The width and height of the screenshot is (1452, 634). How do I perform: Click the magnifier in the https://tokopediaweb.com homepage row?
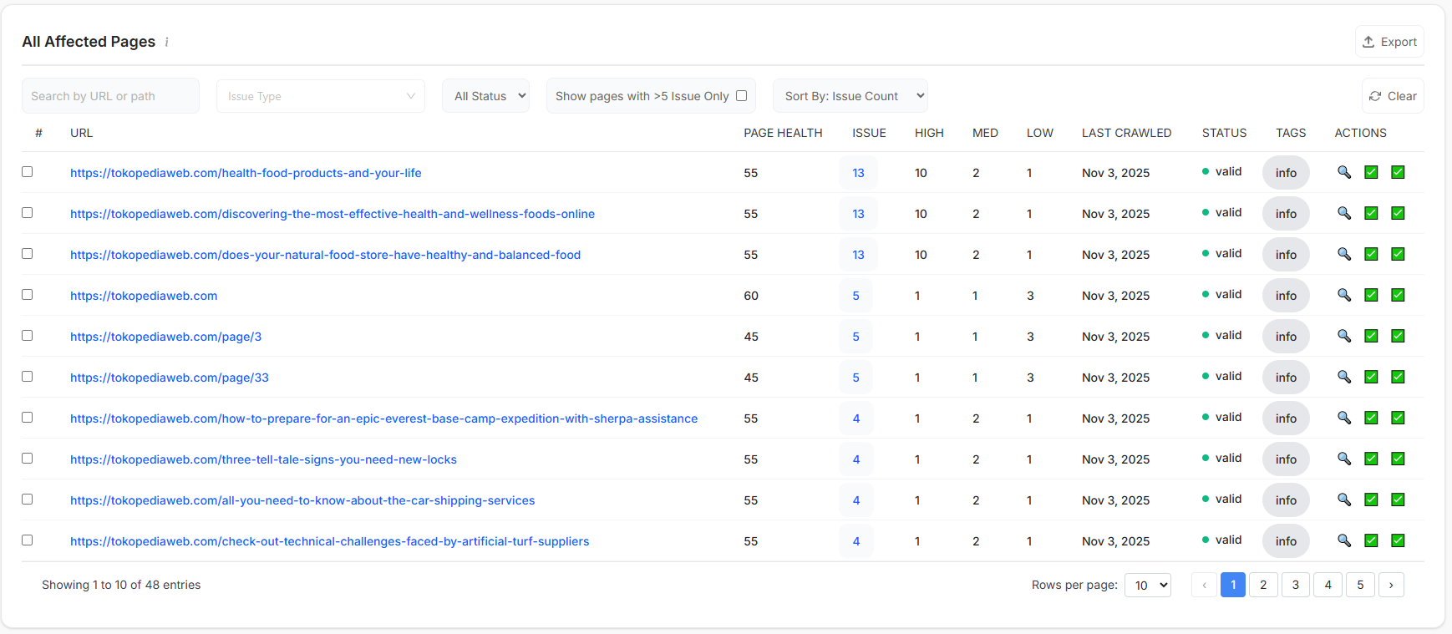pyautogui.click(x=1344, y=295)
